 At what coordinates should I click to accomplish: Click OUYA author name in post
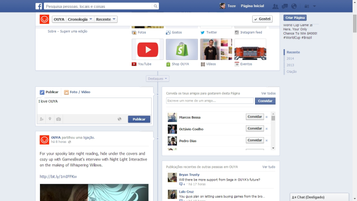pos(56,138)
